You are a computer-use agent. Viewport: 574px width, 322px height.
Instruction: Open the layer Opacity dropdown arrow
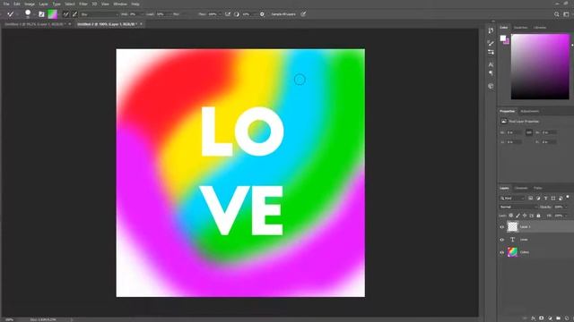tap(566, 207)
